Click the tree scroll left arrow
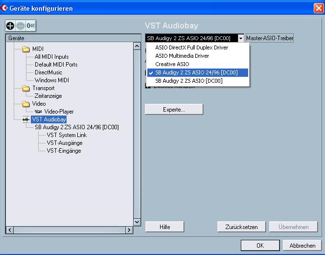This screenshot has height=255, width=325. (10, 230)
